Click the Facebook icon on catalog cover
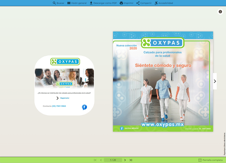Screen dimensions: 226x163 (122, 128)
